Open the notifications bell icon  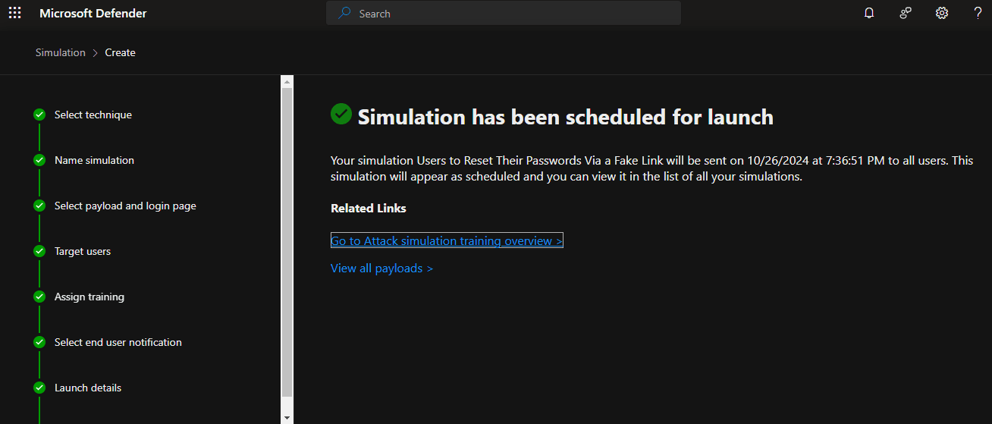click(x=869, y=13)
